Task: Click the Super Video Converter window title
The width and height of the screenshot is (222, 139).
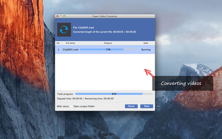Action: point(105,16)
